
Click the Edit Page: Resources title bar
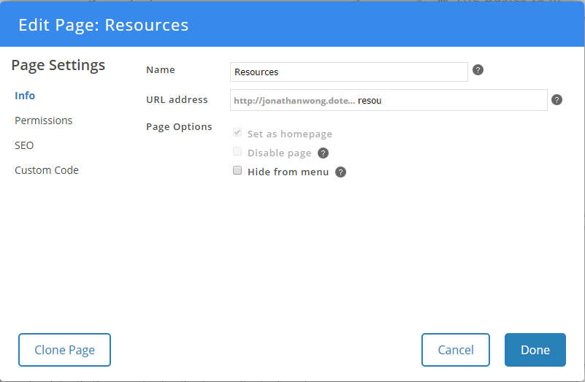click(103, 25)
